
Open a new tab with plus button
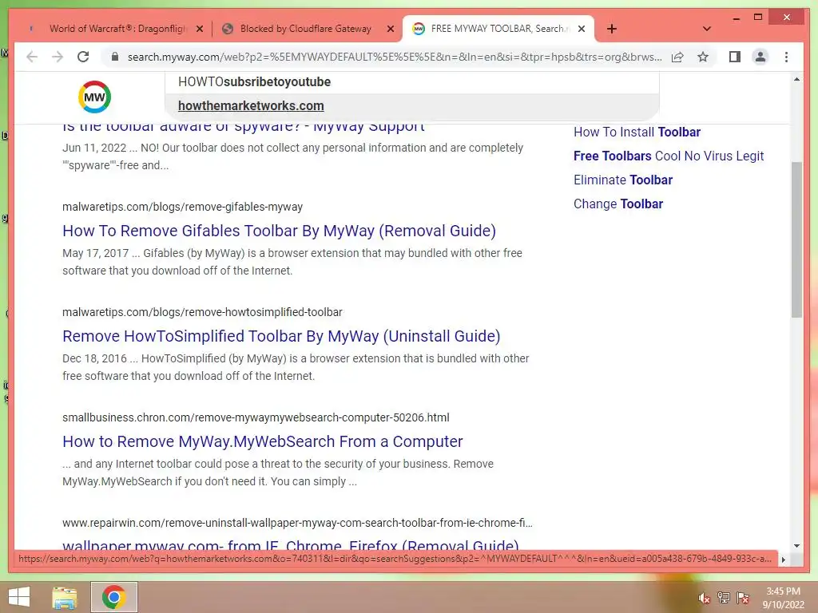(x=612, y=29)
